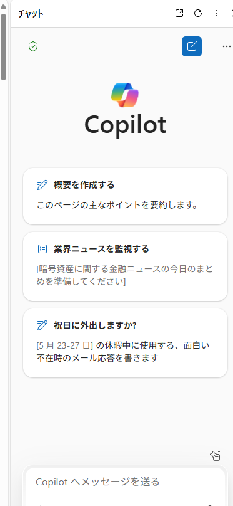Click the scrollbar up arrow

click(3, 6)
